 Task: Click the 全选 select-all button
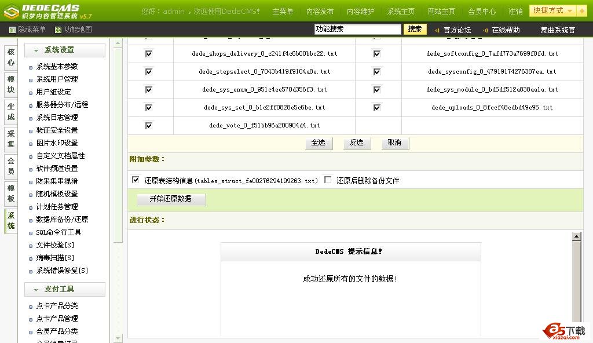click(319, 143)
